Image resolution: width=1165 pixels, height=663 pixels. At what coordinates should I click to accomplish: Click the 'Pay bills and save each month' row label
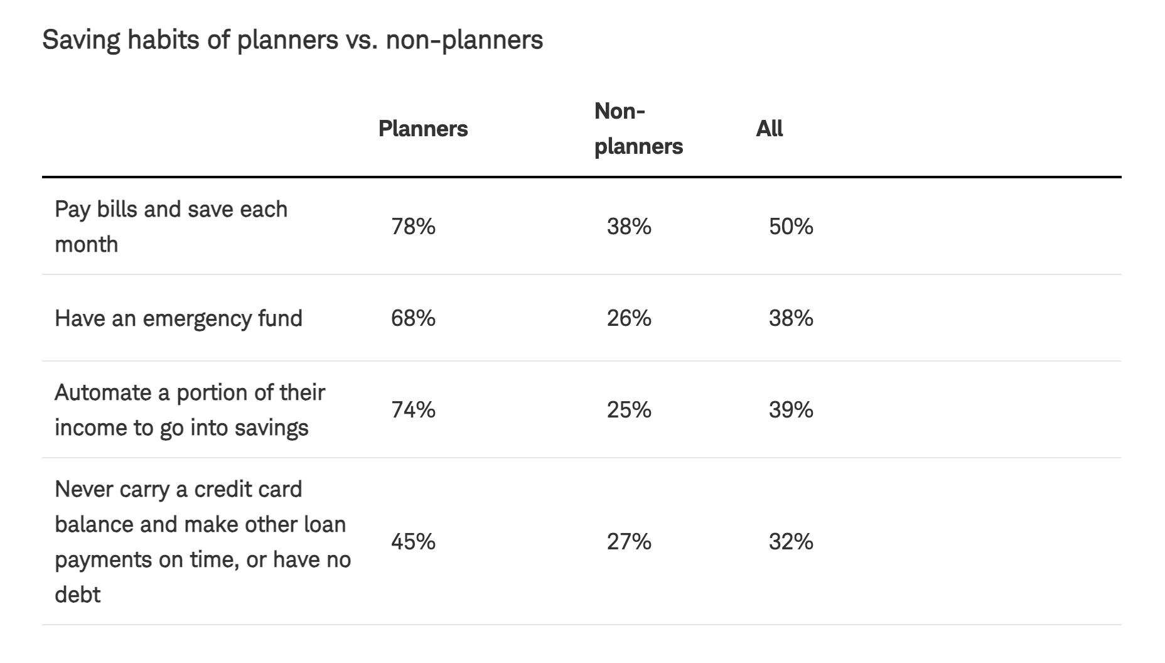(171, 227)
